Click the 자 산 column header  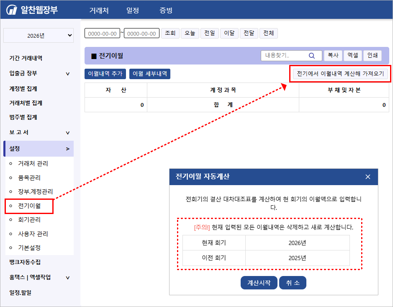point(116,90)
